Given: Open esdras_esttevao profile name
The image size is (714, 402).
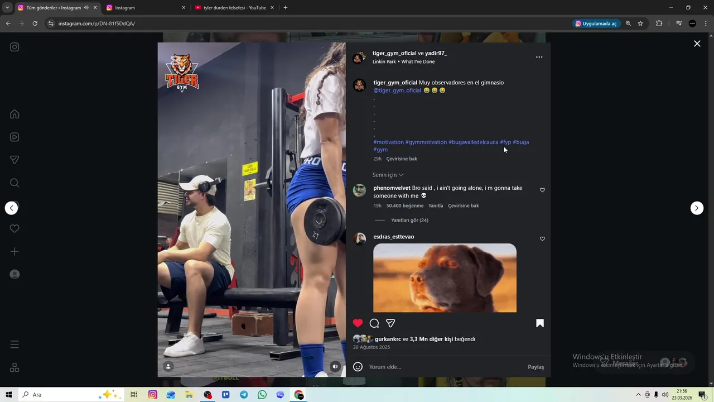Looking at the screenshot, I should point(393,237).
